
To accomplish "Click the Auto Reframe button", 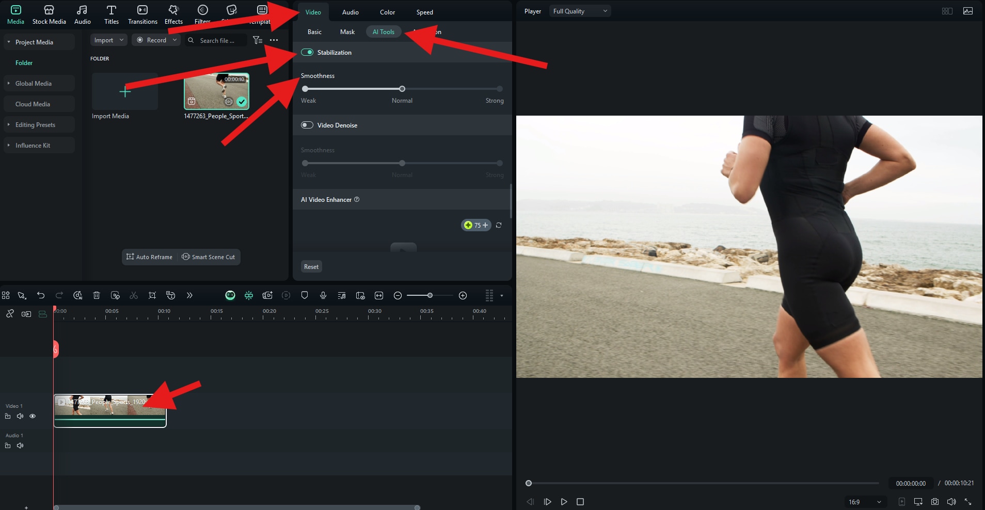I will pyautogui.click(x=150, y=257).
